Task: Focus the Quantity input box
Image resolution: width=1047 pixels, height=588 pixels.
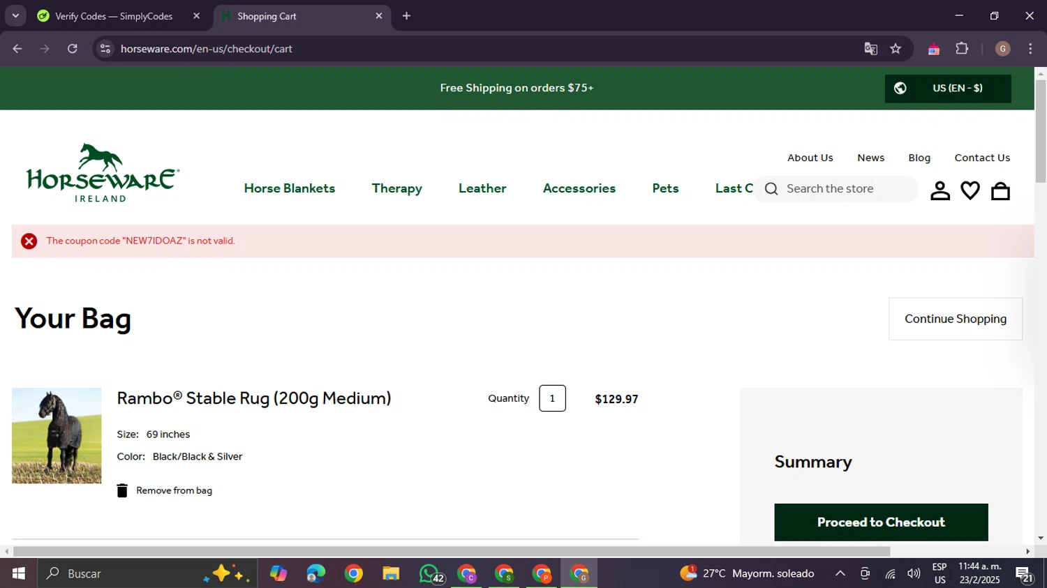Action: click(552, 398)
